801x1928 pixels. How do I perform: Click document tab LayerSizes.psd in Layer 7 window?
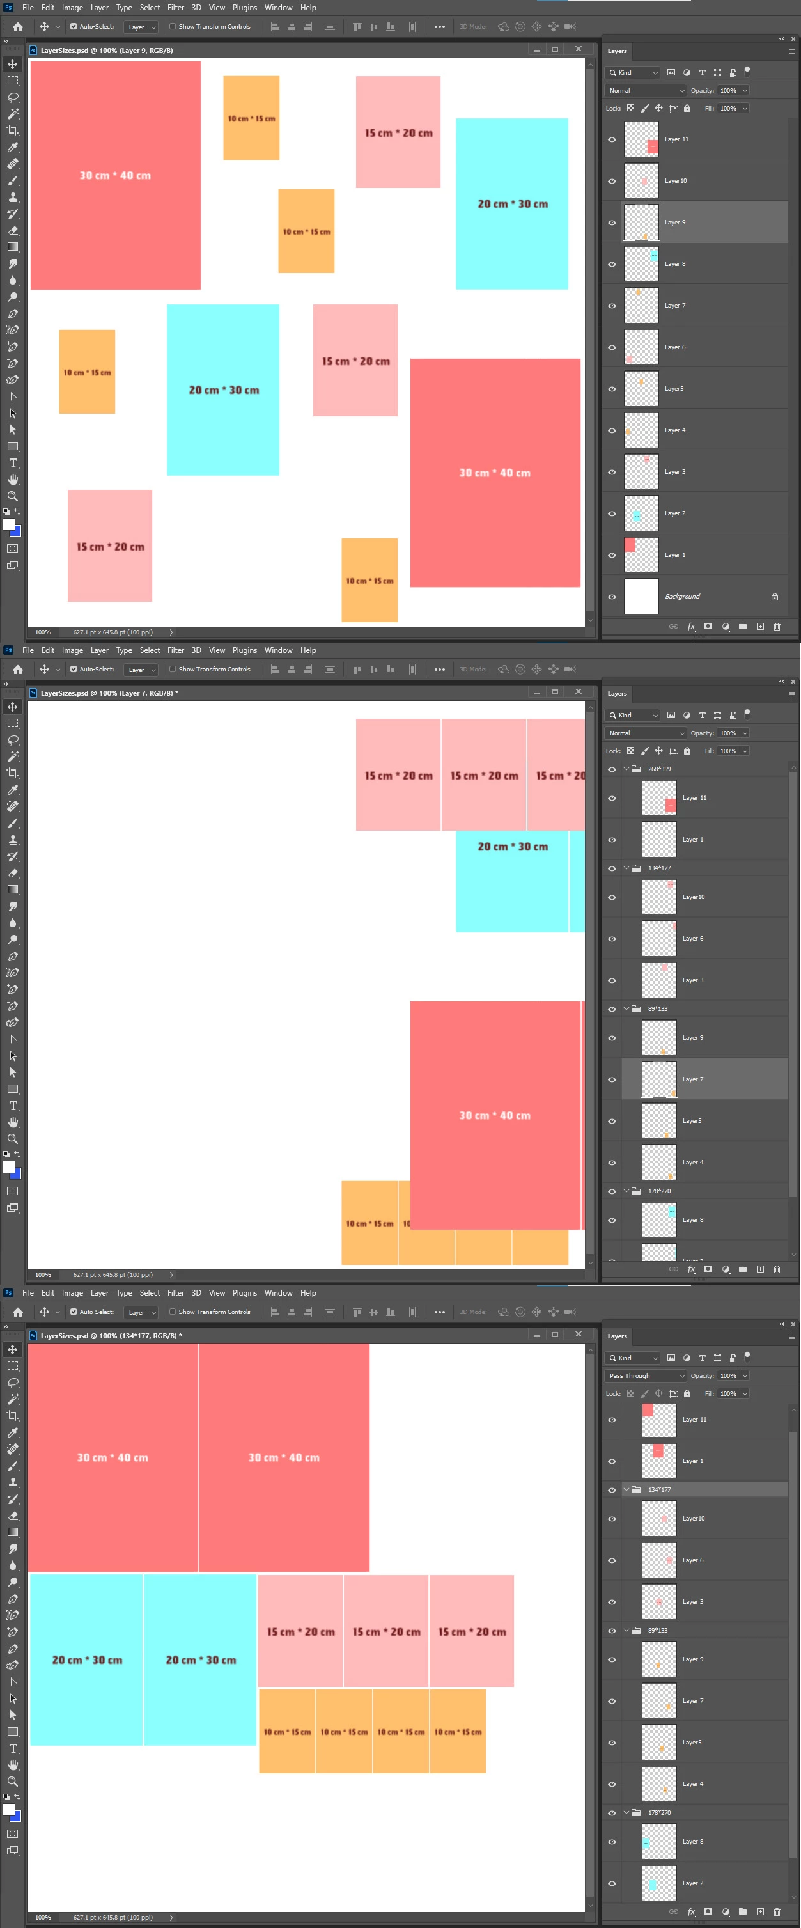click(x=109, y=693)
